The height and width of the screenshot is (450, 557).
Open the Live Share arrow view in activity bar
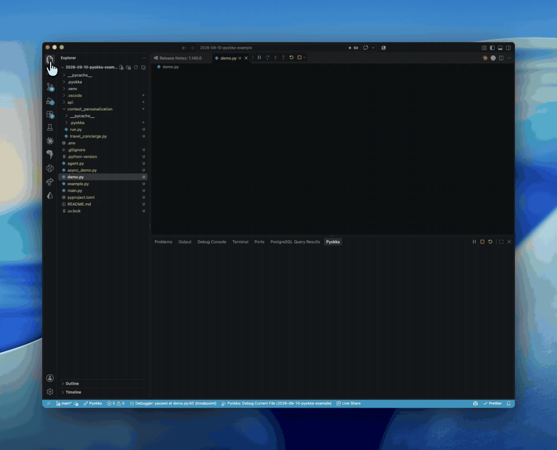coord(50,182)
